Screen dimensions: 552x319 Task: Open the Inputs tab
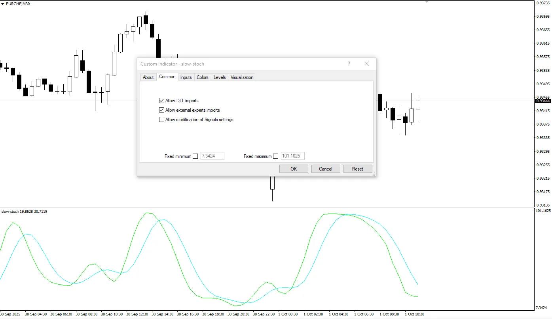[186, 77]
